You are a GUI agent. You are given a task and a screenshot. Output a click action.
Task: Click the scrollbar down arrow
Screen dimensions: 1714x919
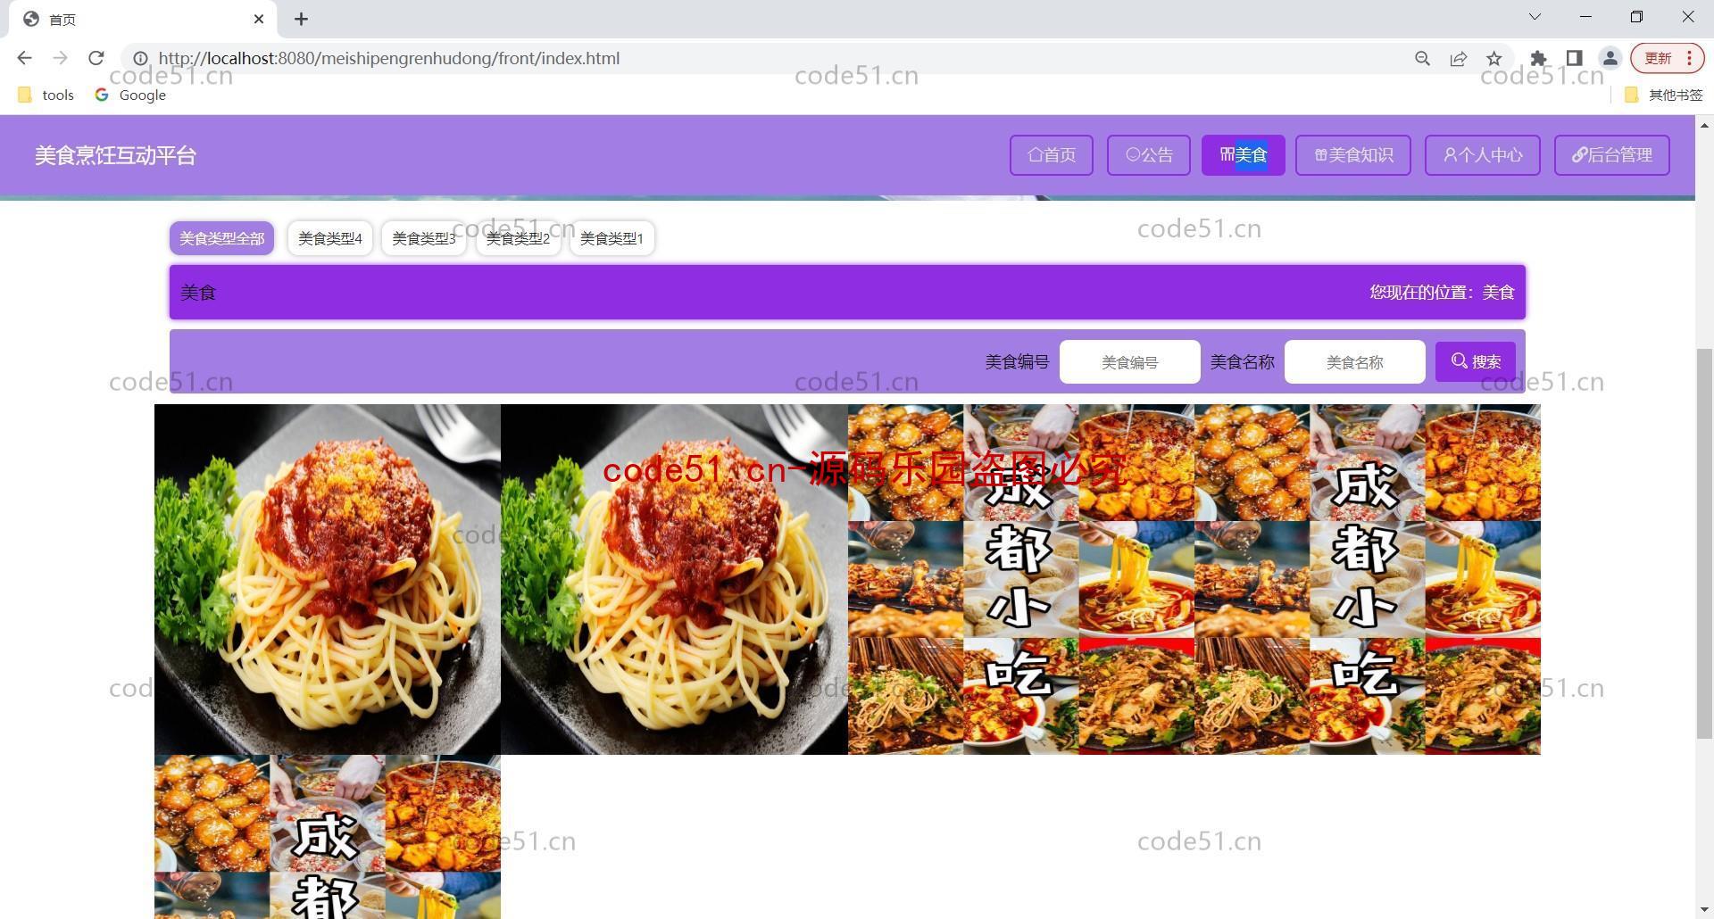click(1704, 910)
